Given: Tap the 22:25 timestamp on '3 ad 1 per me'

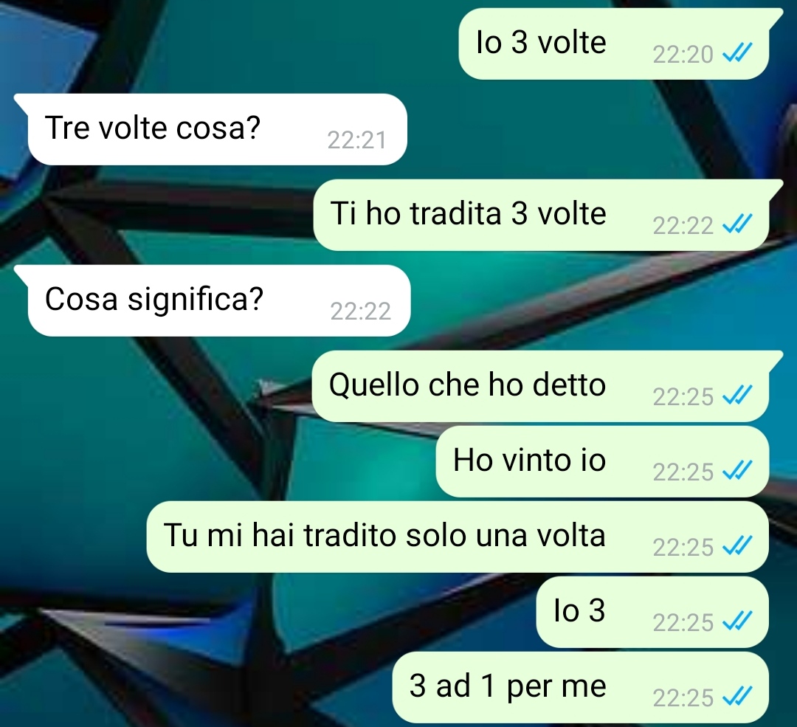Looking at the screenshot, I should coord(683,697).
